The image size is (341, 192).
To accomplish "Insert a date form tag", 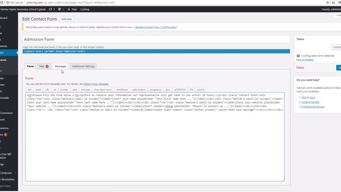I will pos(75,90).
